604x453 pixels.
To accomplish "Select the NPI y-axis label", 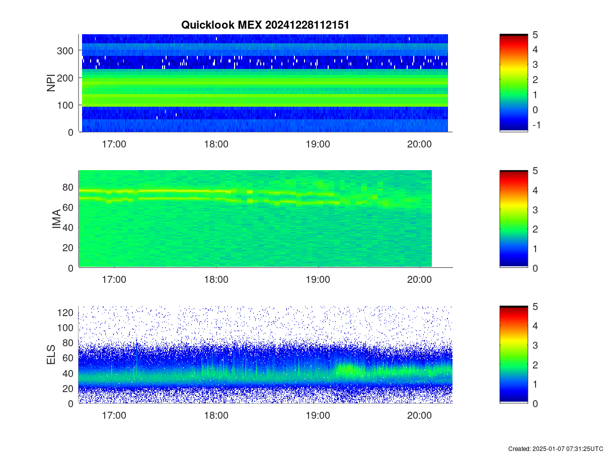I will click(51, 83).
